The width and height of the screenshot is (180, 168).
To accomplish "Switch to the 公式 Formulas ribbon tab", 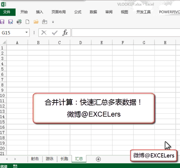I will pos(78,12).
